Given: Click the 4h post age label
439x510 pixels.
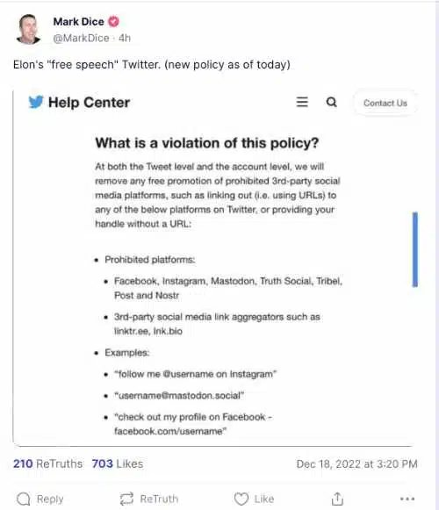Looking at the screenshot, I should pyautogui.click(x=125, y=38).
